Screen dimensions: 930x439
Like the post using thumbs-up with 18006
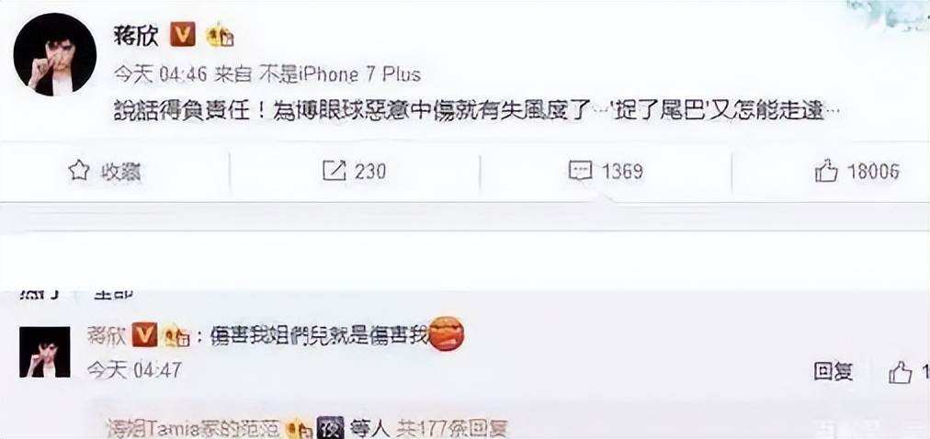pos(826,171)
